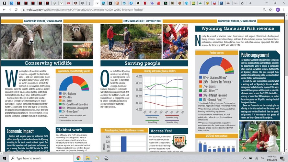Click the 24% - Federal Tax Revenue legend entry
The height and width of the screenshot is (162, 288).
pyautogui.click(x=216, y=82)
